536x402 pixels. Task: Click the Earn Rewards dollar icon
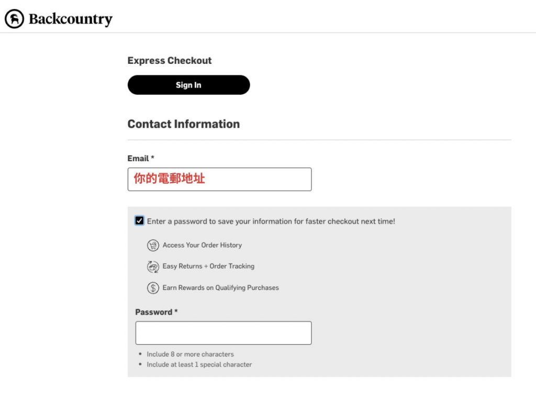click(x=153, y=288)
